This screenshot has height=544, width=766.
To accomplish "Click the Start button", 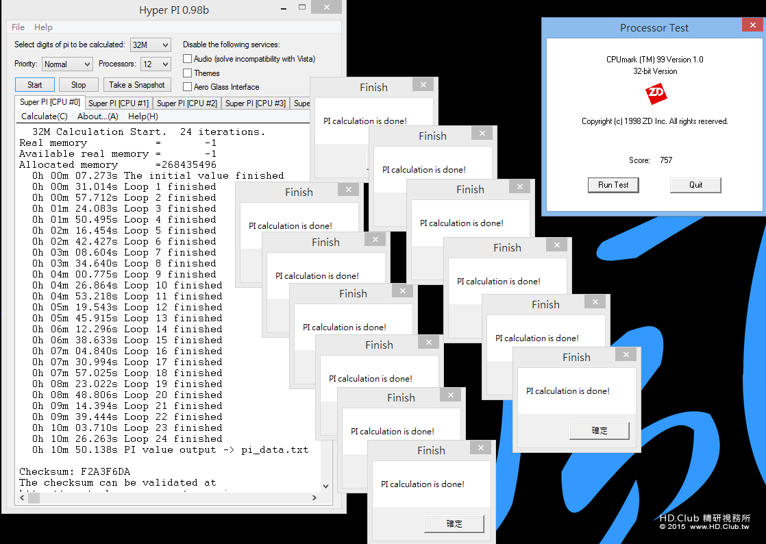I will 35,84.
